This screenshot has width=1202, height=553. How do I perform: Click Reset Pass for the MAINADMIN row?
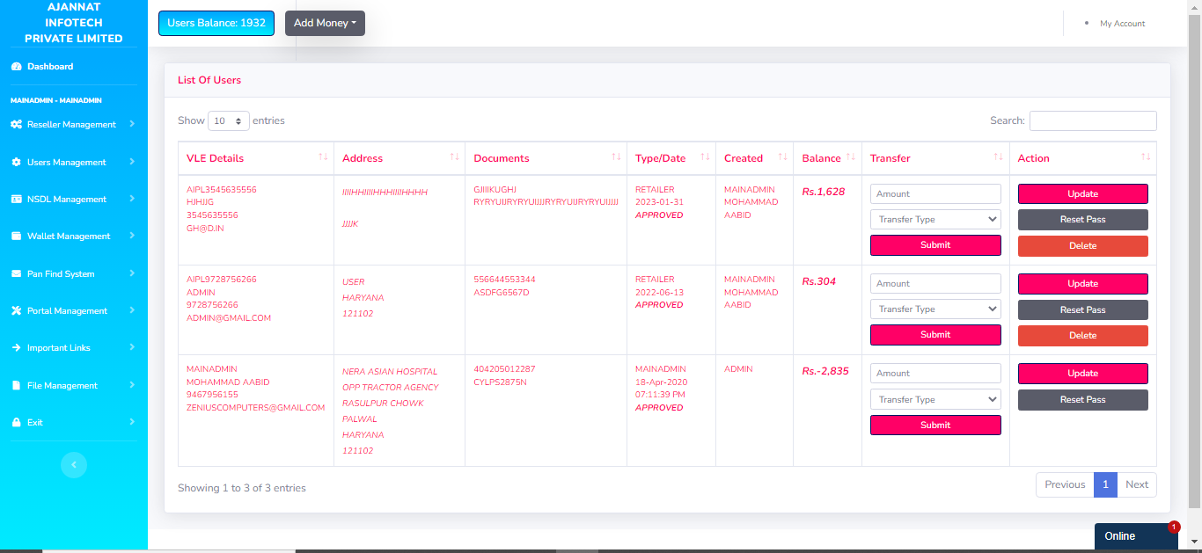pyautogui.click(x=1082, y=400)
